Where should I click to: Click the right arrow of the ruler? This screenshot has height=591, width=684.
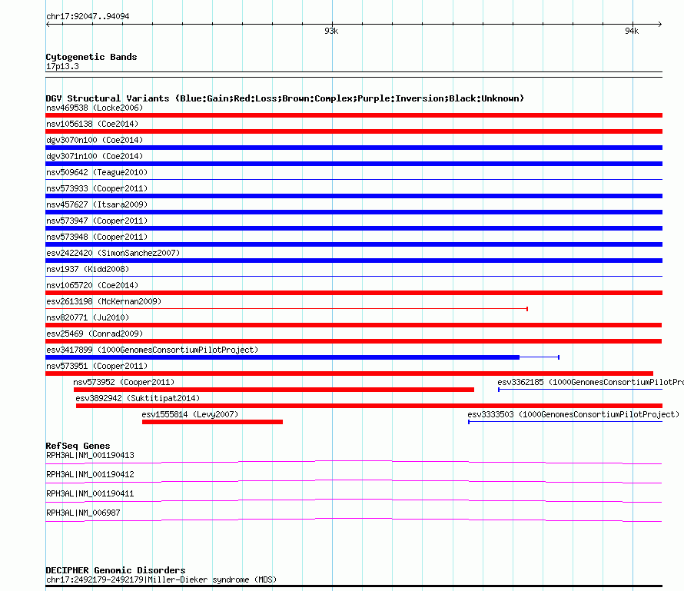(x=659, y=25)
